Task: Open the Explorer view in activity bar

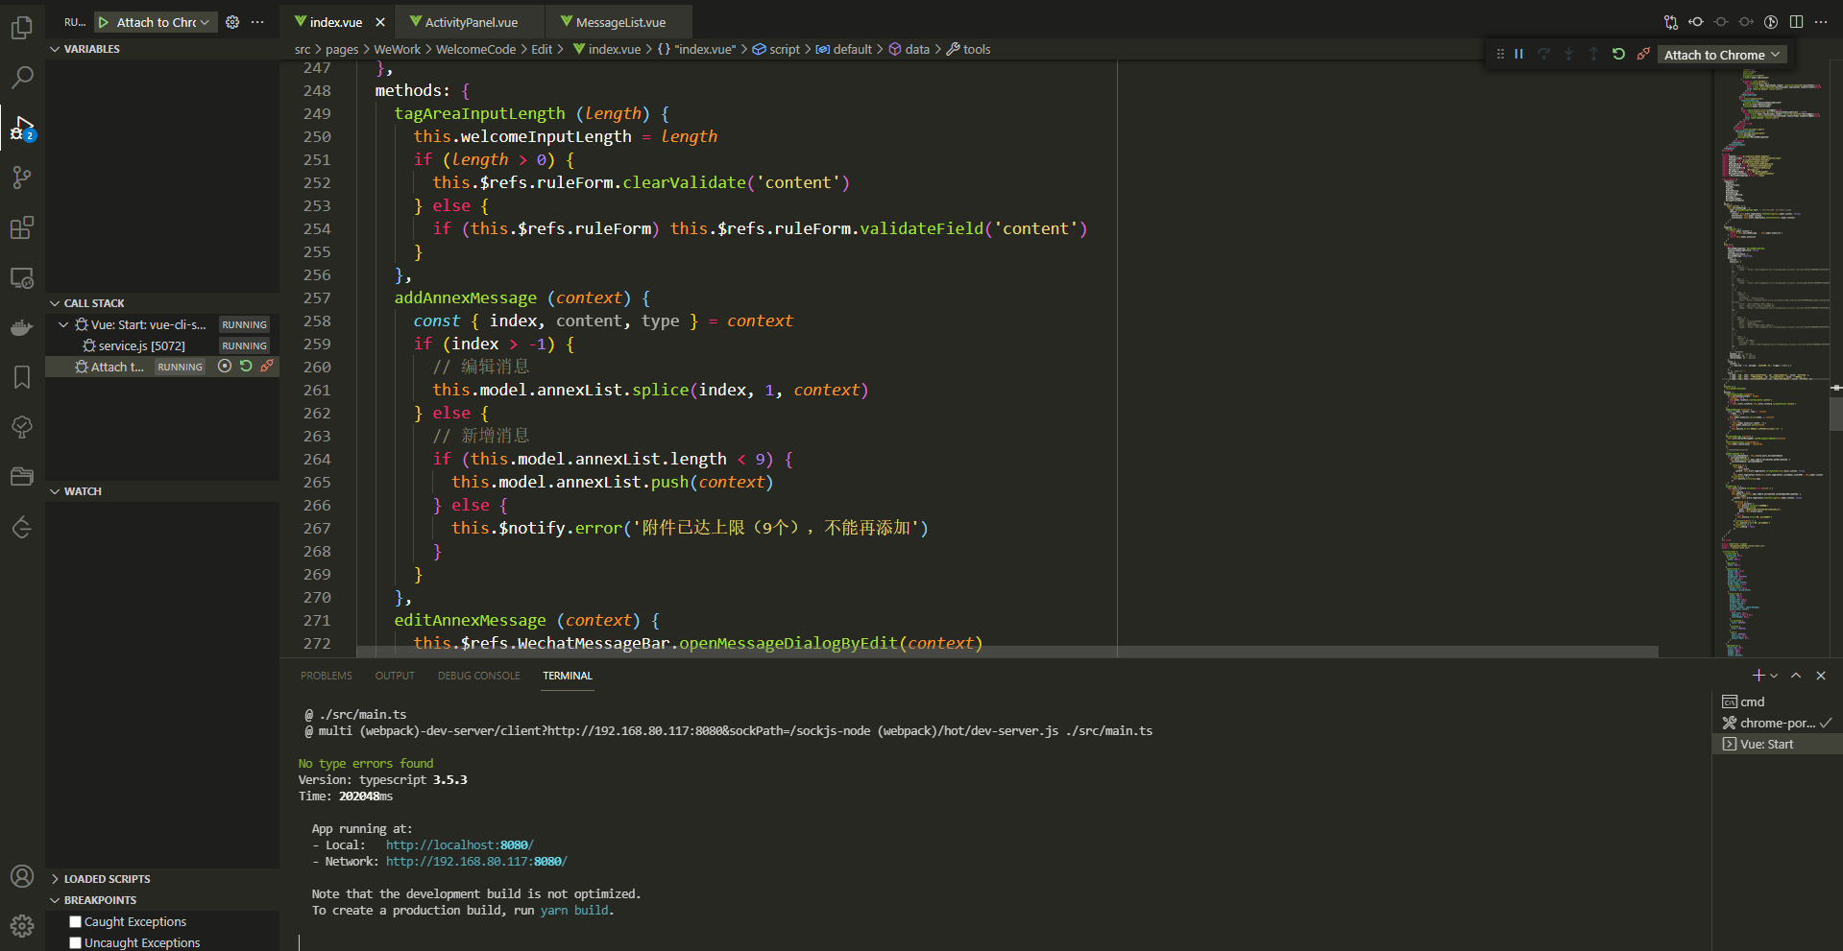Action: 22,28
